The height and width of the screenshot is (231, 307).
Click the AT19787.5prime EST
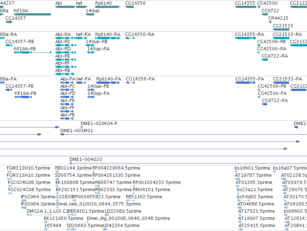coord(237,179)
